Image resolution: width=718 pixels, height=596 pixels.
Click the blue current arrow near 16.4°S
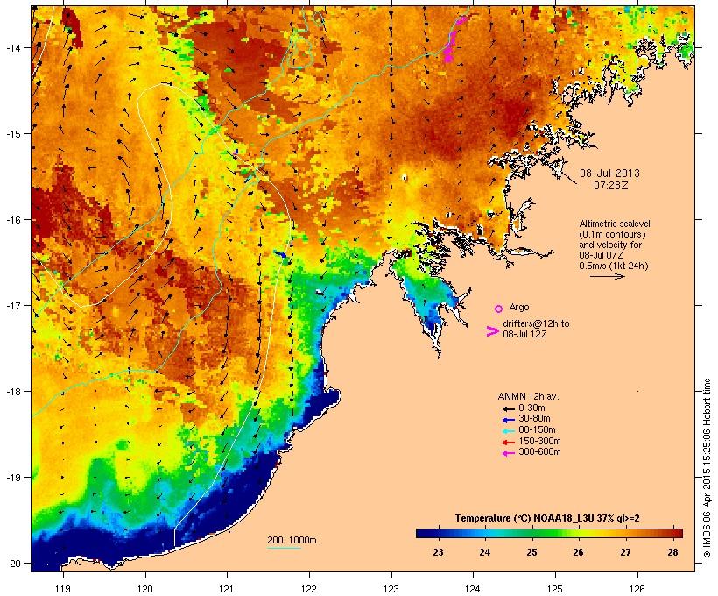tap(280, 253)
